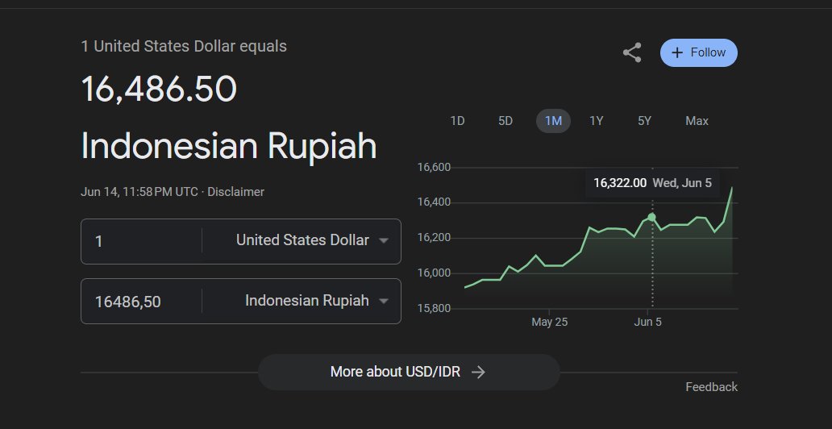Click the plus icon on Follow
Viewport: 832px width, 429px height.
[x=676, y=52]
